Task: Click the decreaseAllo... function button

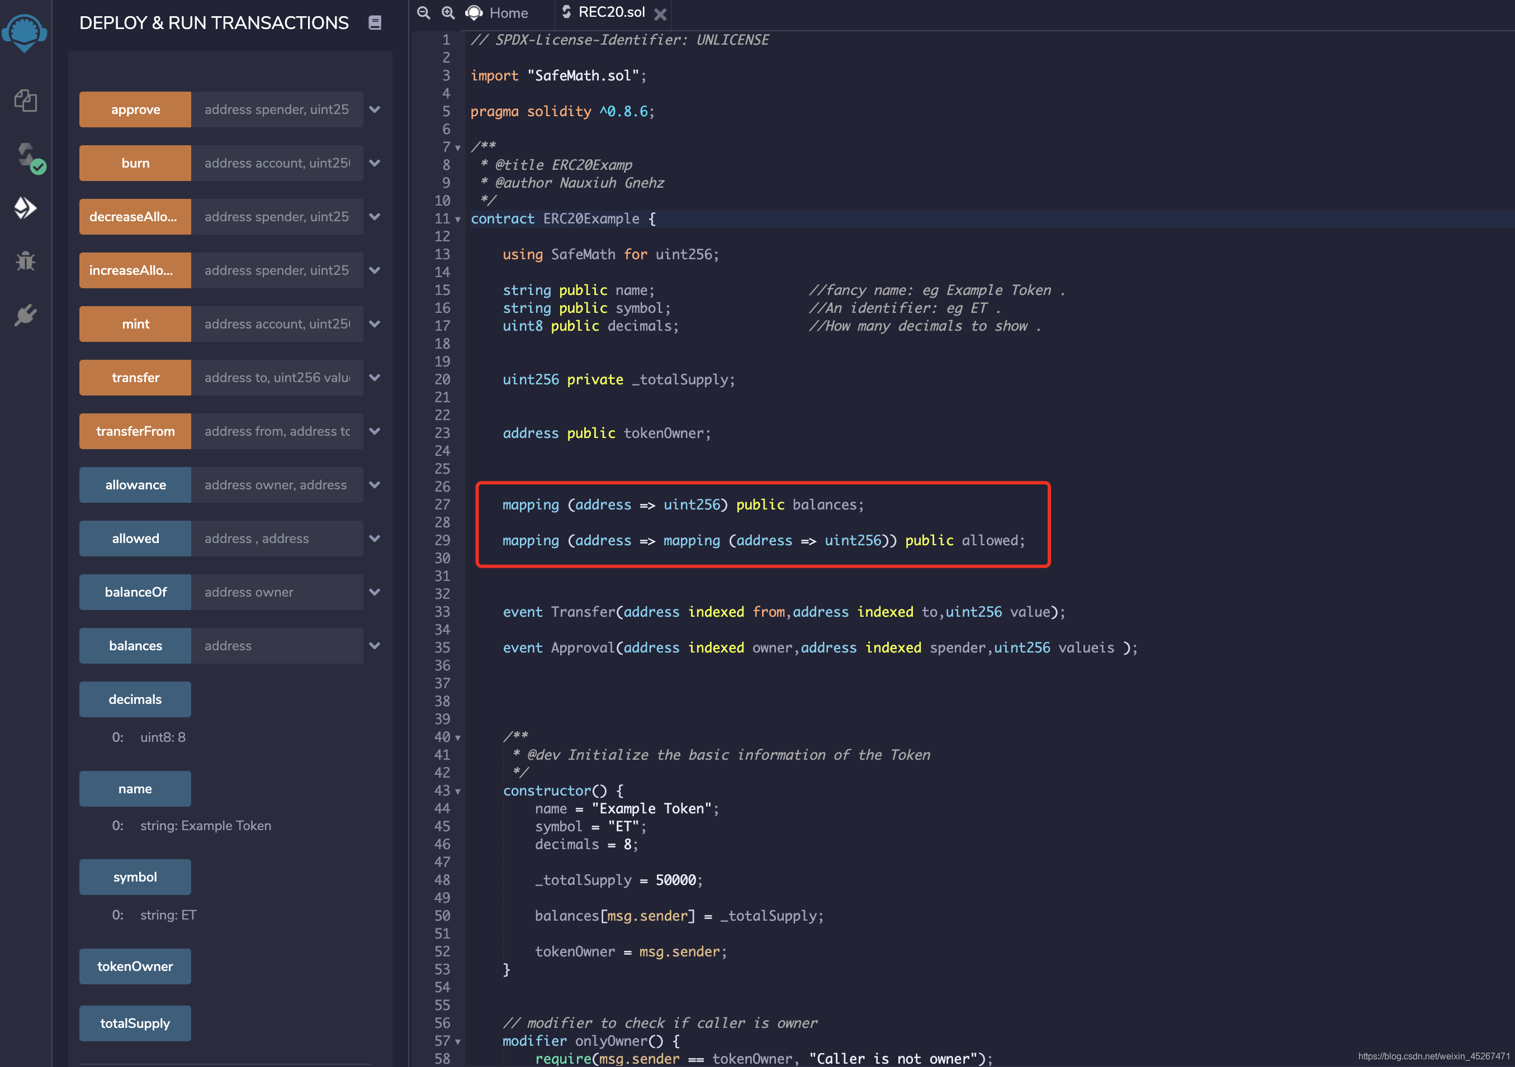Action: coord(135,216)
